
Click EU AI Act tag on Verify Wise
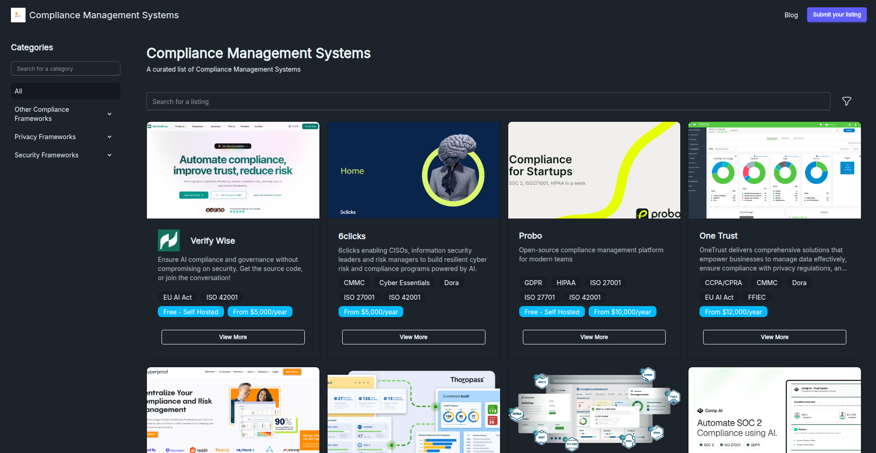point(177,297)
